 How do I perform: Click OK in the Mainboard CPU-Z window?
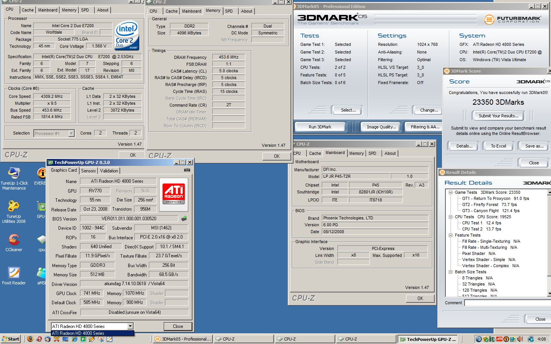(x=420, y=299)
